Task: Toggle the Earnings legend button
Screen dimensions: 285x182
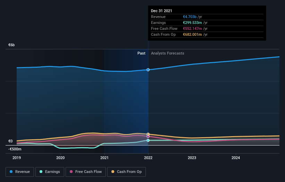Action: coord(50,172)
